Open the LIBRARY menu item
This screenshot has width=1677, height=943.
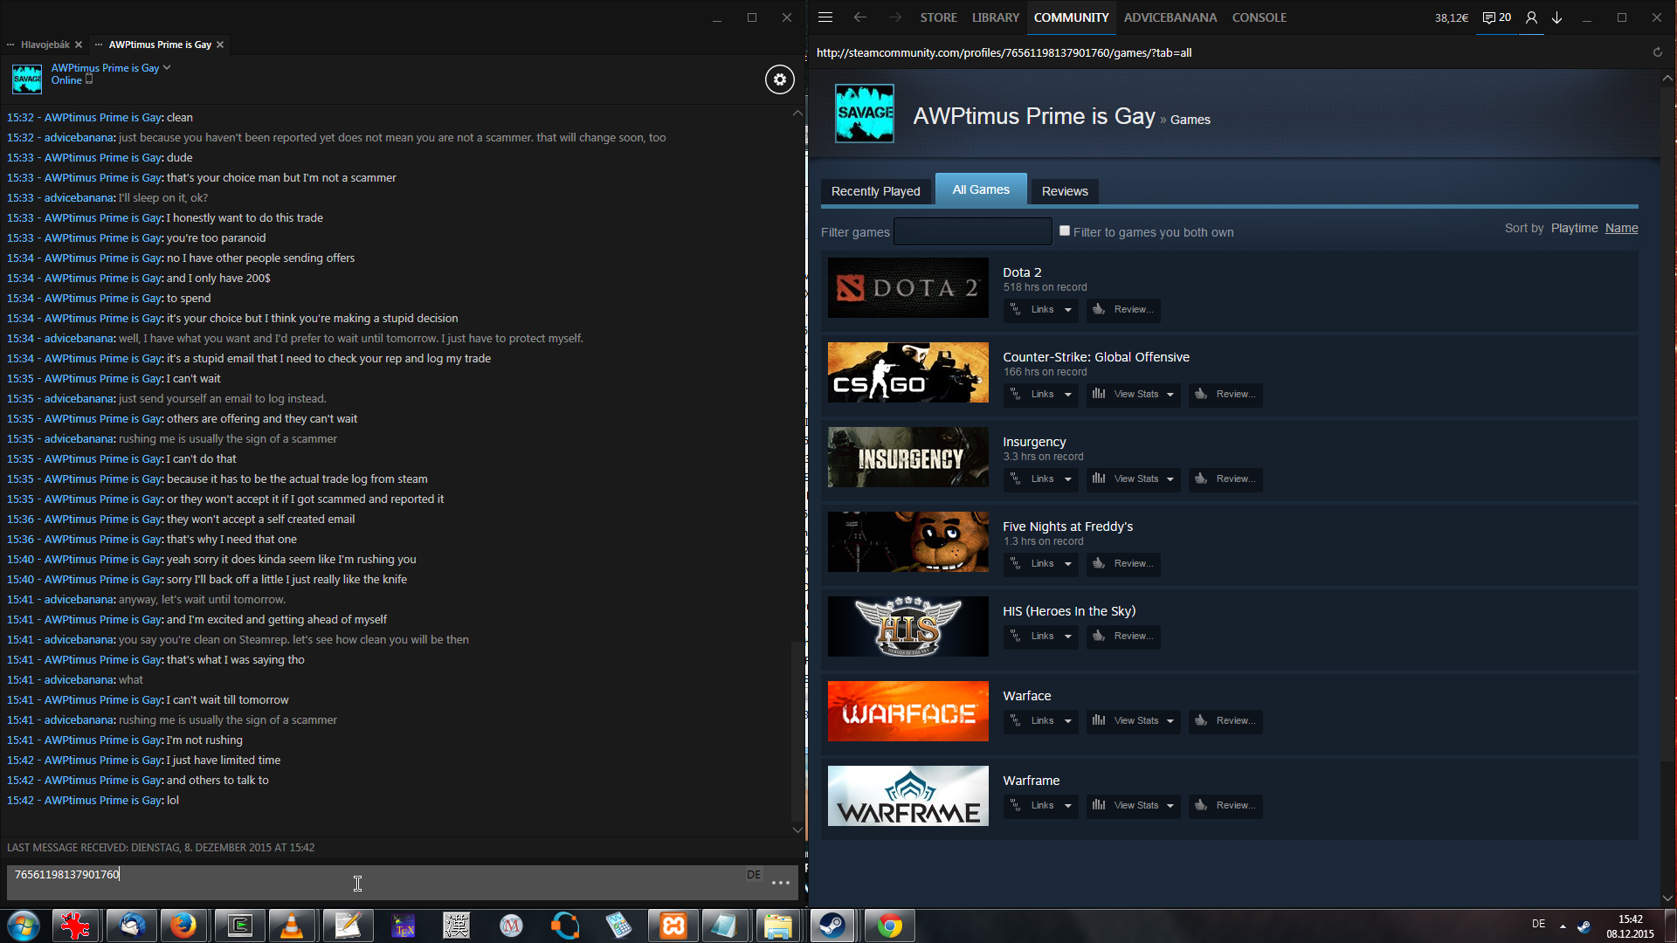(x=995, y=17)
